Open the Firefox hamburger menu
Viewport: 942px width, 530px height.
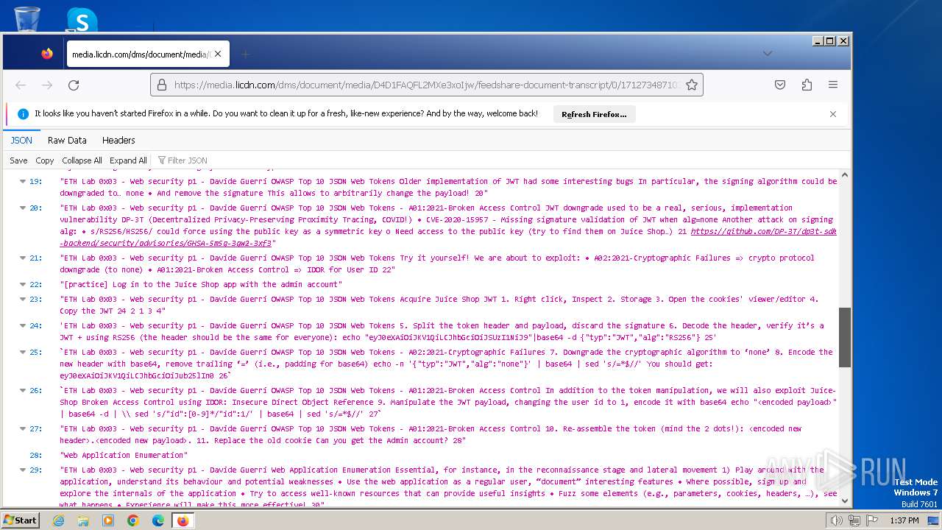[833, 85]
